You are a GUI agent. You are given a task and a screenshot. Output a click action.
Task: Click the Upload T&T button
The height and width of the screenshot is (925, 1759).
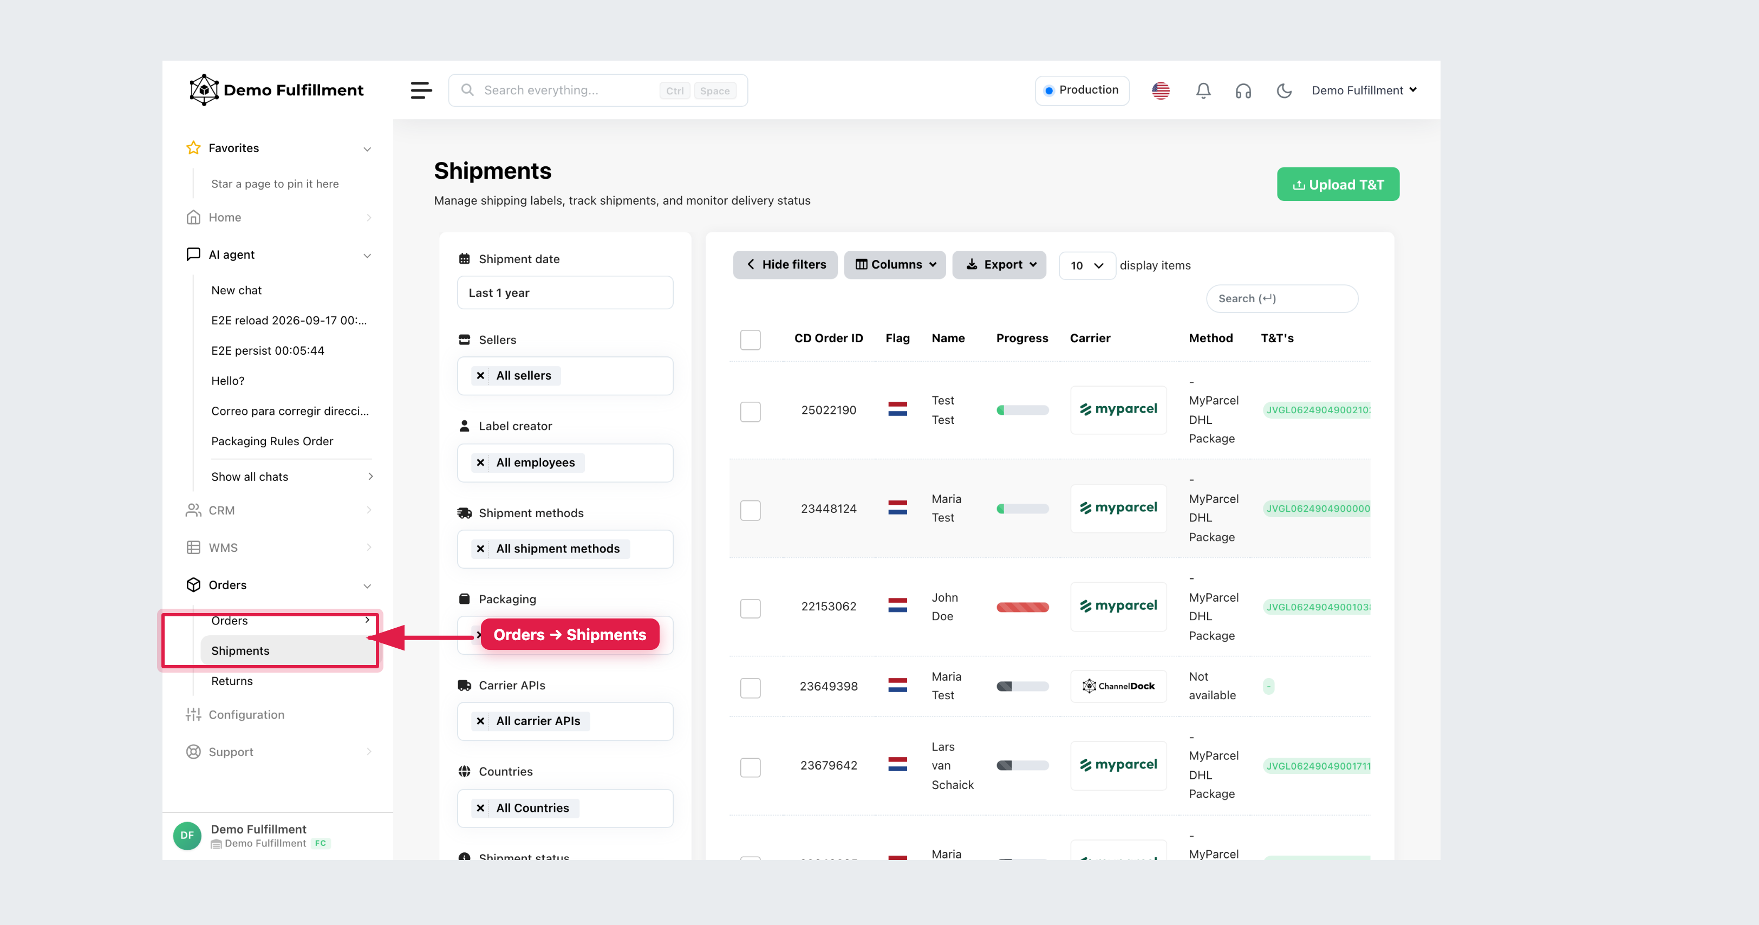click(1338, 184)
